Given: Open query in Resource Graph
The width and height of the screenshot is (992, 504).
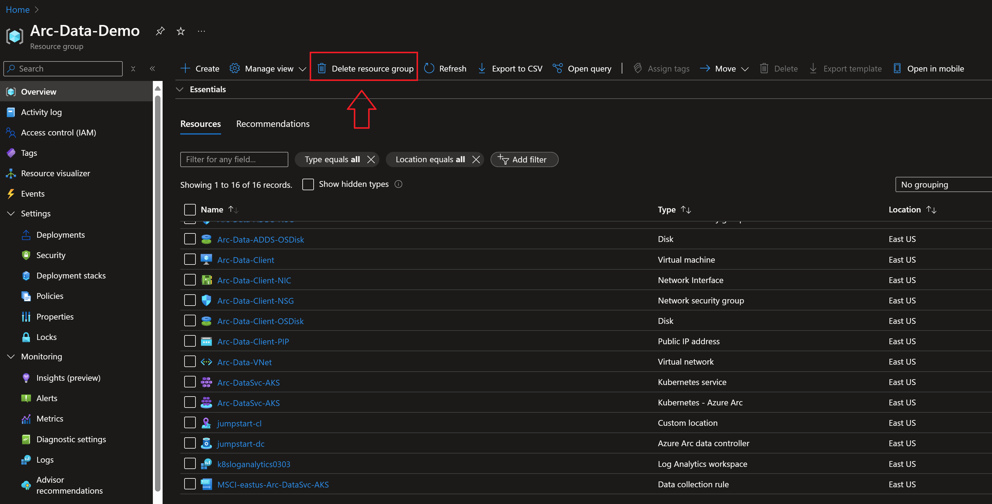Looking at the screenshot, I should [x=582, y=68].
